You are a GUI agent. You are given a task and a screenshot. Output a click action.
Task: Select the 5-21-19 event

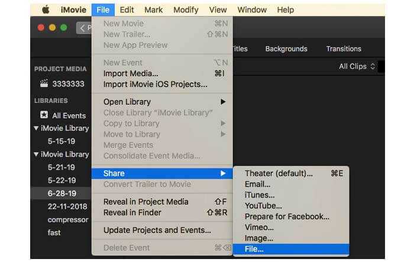[62, 167]
